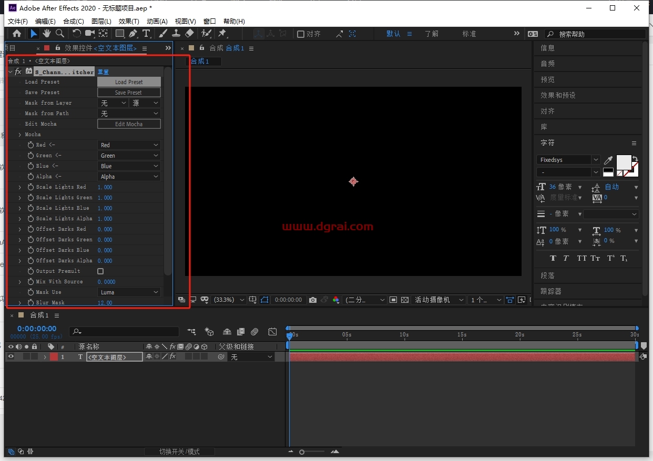Select the Pen tool
The width and height of the screenshot is (653, 461).
(133, 34)
